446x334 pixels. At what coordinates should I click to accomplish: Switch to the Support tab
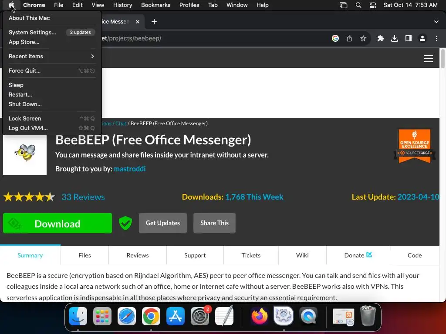coord(195,255)
